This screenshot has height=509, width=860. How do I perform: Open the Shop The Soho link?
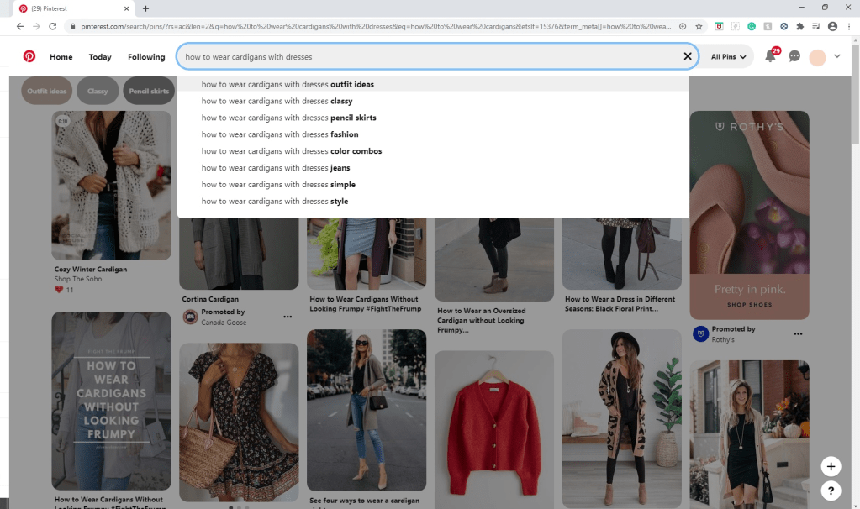[x=78, y=279]
